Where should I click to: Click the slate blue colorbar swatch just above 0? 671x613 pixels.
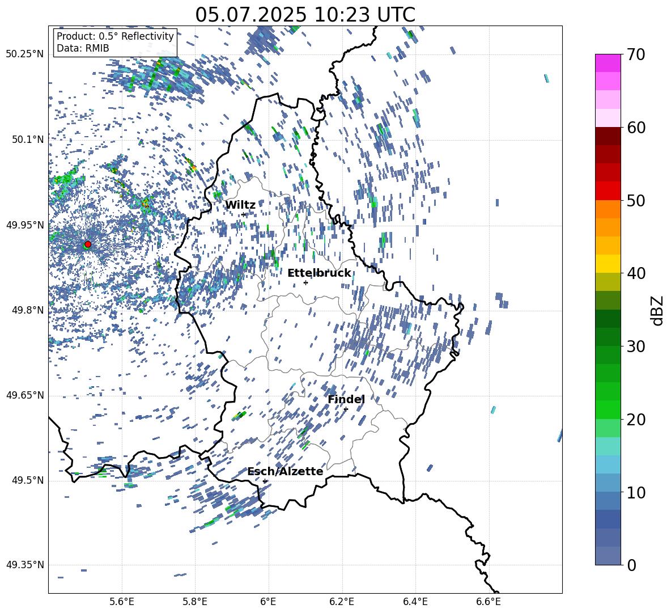click(x=608, y=556)
